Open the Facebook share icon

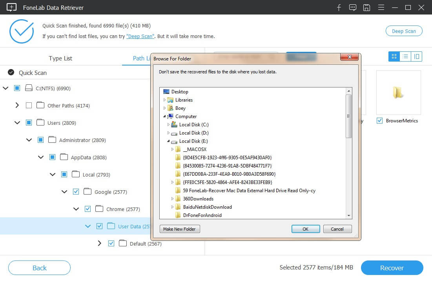(x=339, y=7)
